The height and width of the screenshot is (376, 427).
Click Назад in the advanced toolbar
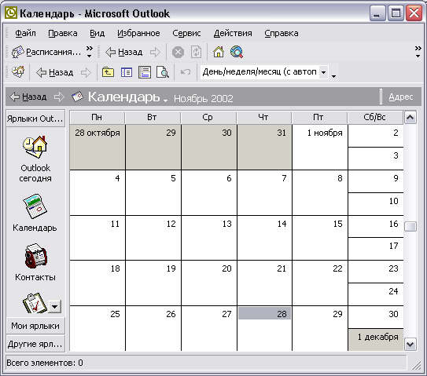pos(55,72)
